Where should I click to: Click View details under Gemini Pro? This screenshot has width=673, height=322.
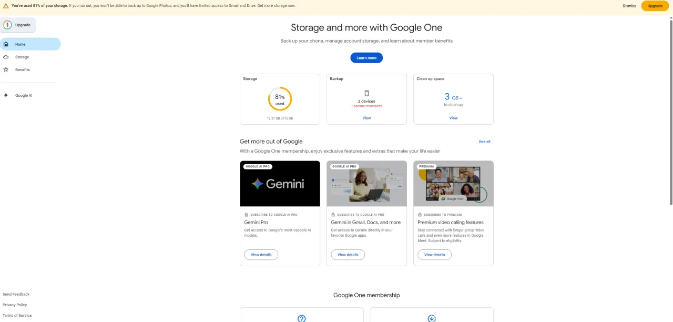click(x=261, y=255)
